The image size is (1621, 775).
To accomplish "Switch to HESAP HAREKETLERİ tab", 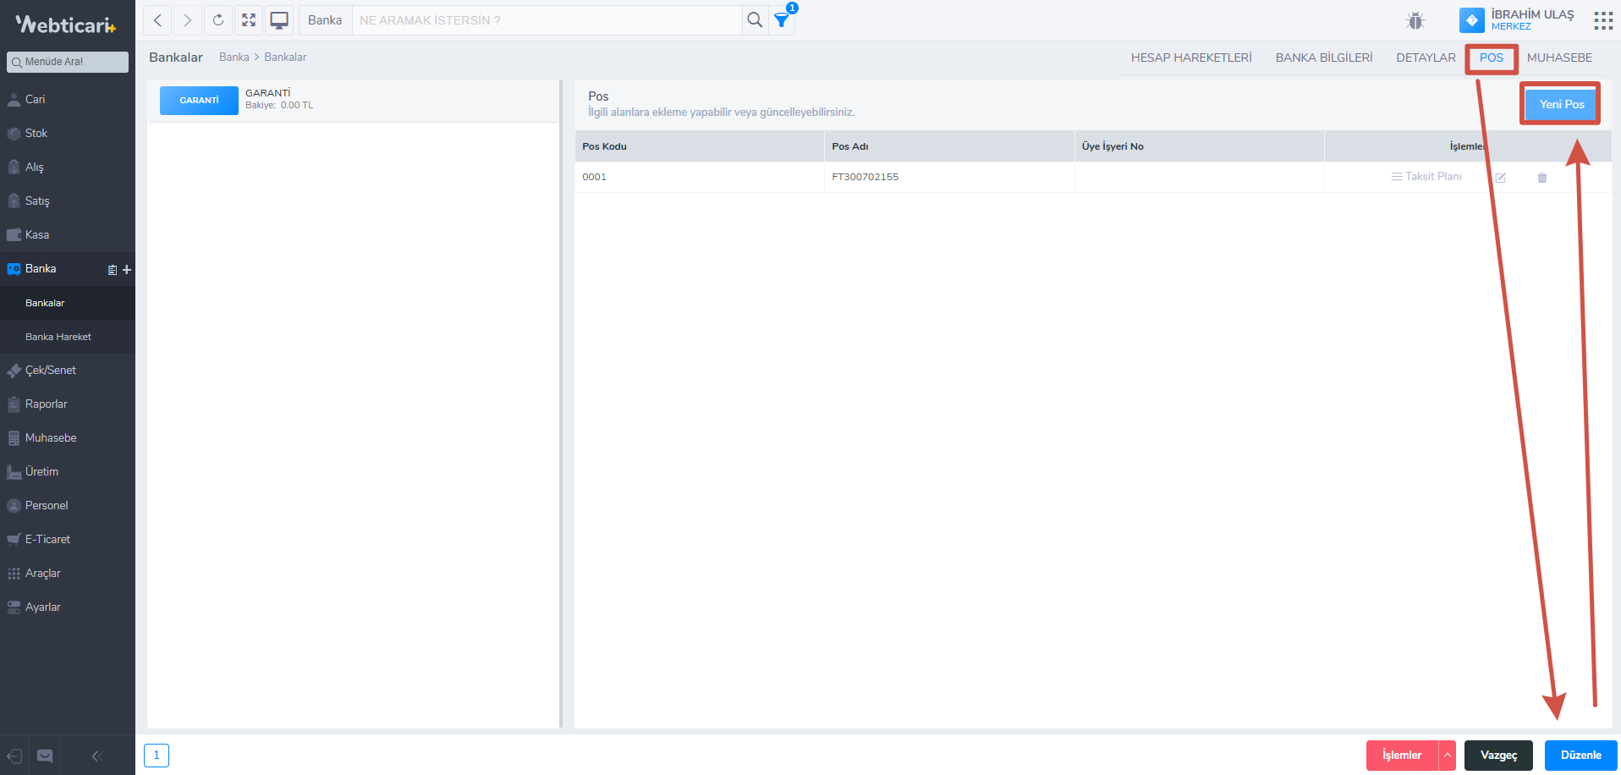I will (x=1191, y=58).
